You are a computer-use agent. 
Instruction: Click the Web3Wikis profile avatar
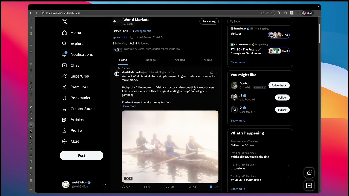tap(66, 184)
